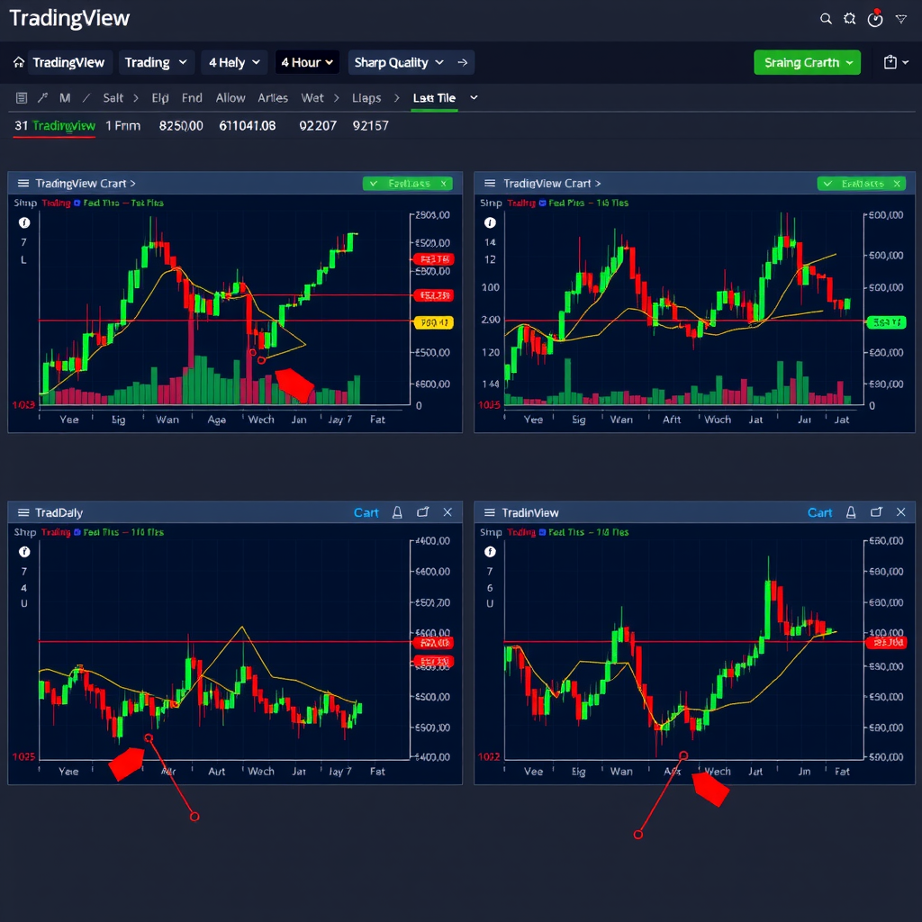
Task: Toggle the yellow price label on top-left chart axis
Action: 433,322
